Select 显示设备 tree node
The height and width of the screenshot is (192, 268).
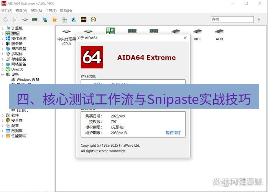tap(19, 49)
